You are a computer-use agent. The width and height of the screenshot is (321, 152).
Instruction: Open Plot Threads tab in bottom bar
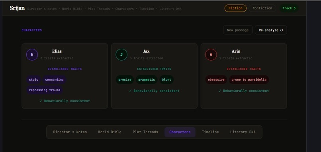[x=145, y=132]
